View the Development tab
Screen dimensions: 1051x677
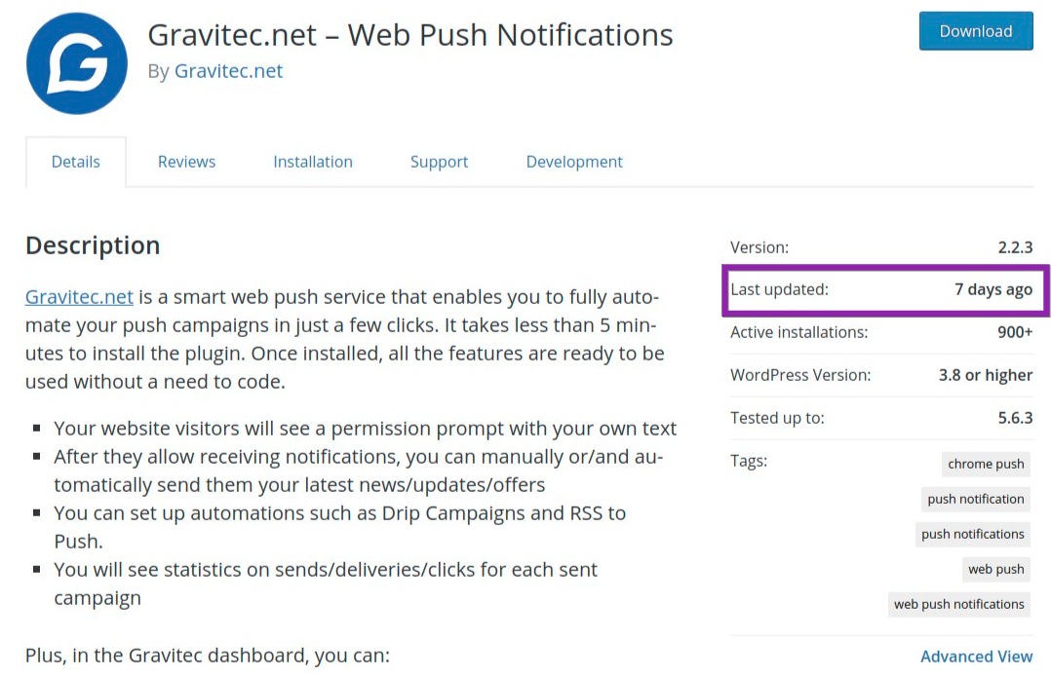573,162
